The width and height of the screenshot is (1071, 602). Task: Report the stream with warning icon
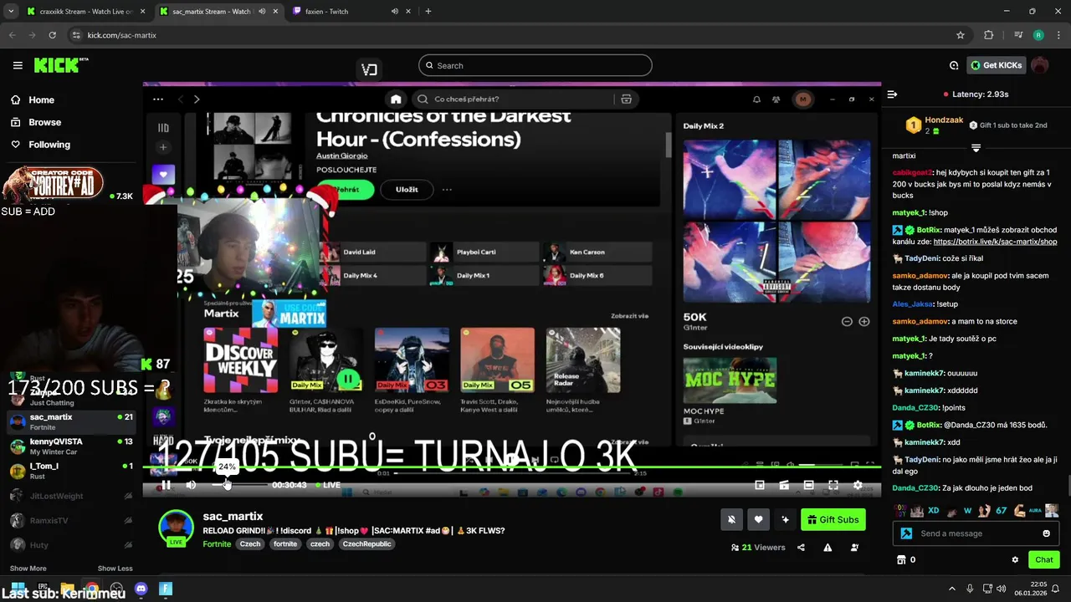pos(828,548)
